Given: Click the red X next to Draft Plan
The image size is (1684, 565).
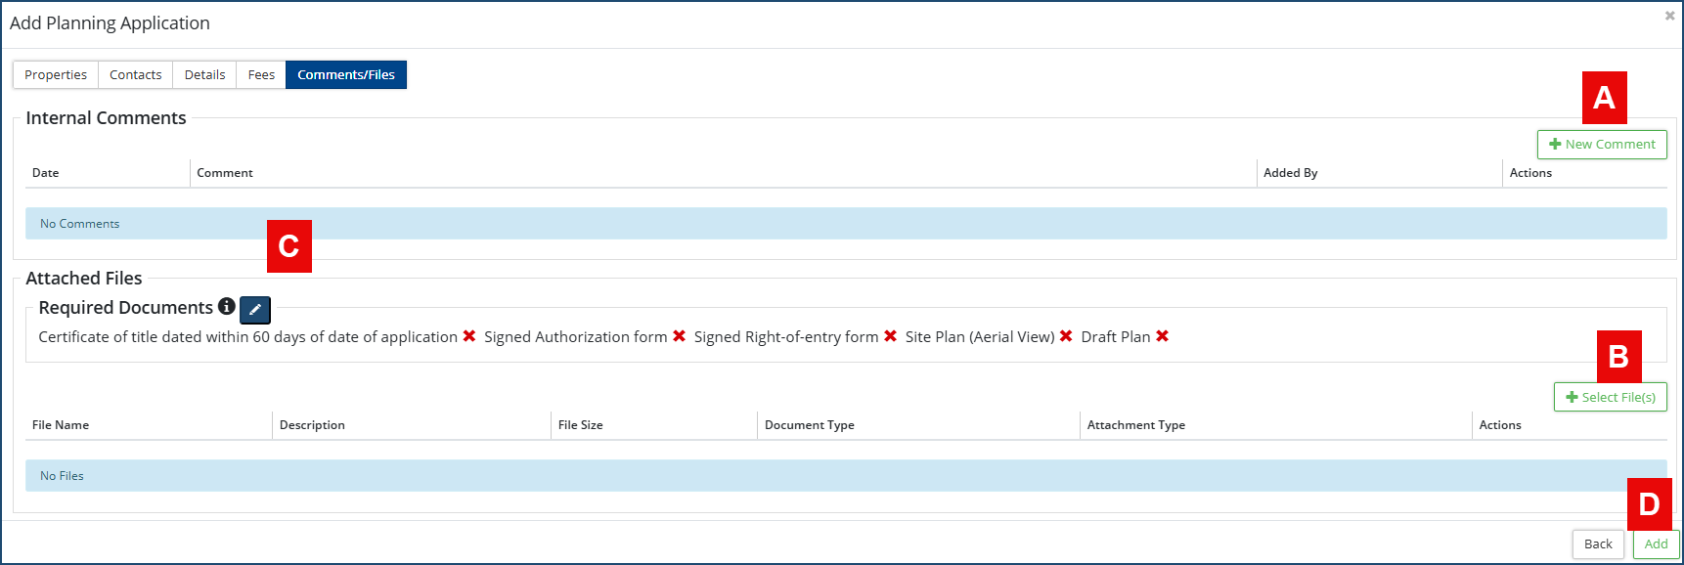Looking at the screenshot, I should 1163,336.
